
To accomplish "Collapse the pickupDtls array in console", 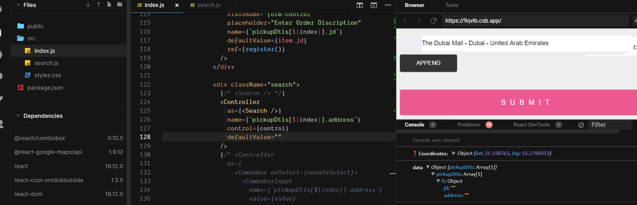I will pyautogui.click(x=433, y=174).
